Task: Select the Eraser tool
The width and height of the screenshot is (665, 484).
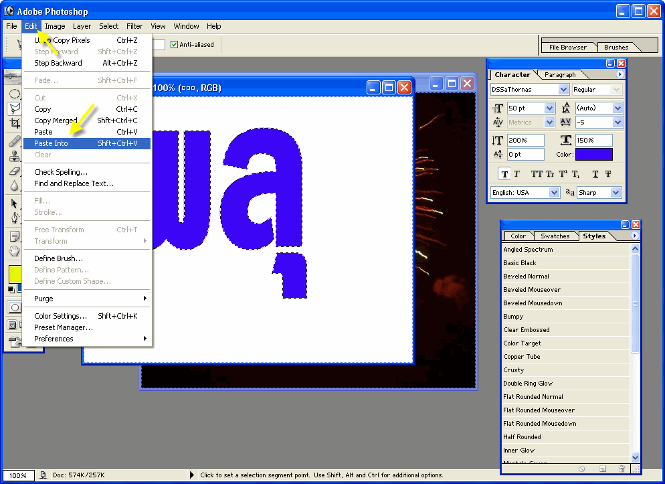Action: (15, 171)
